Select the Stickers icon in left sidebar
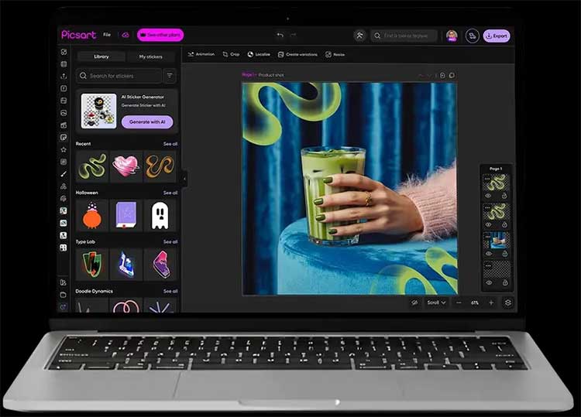The height and width of the screenshot is (417, 581). 64,137
